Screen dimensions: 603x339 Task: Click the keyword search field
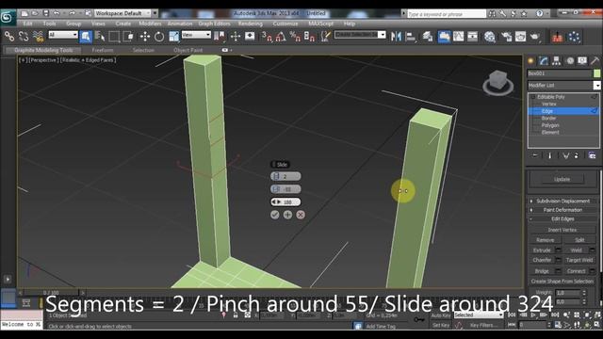click(x=447, y=14)
